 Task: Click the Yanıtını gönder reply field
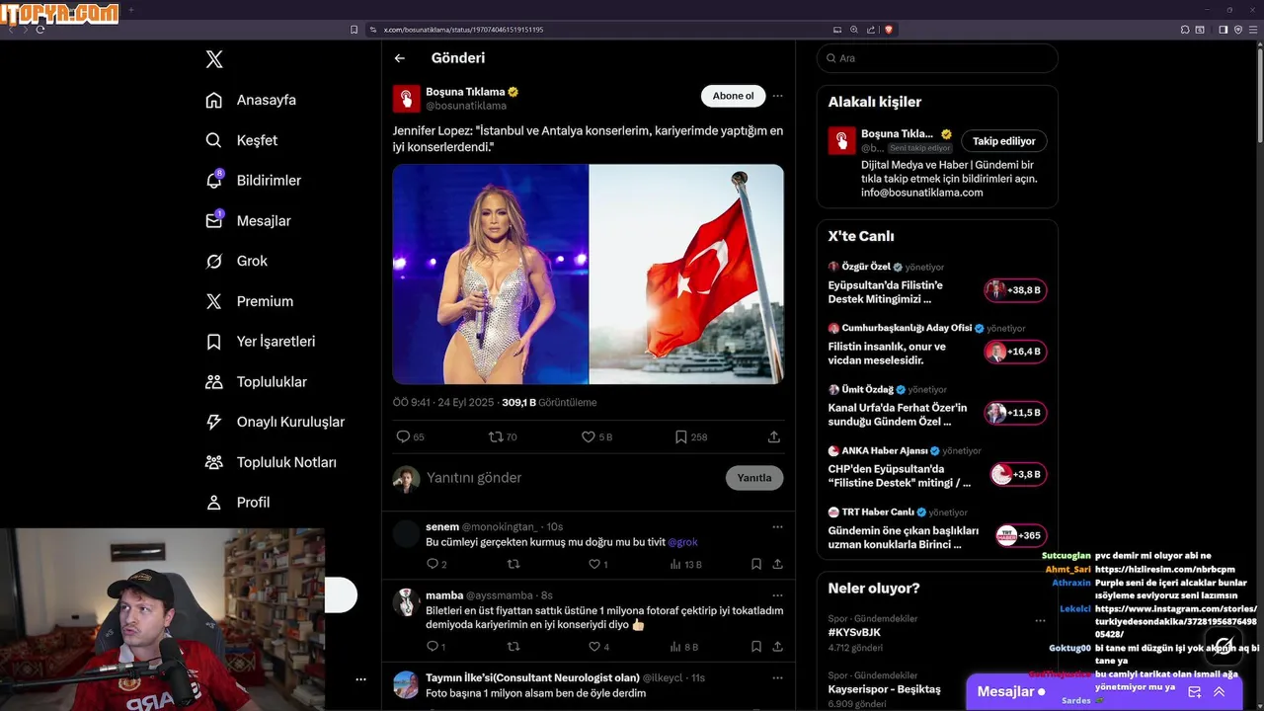click(573, 478)
